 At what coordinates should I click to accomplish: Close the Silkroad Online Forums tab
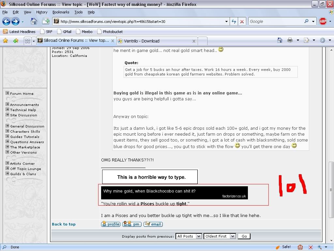pos(113,41)
